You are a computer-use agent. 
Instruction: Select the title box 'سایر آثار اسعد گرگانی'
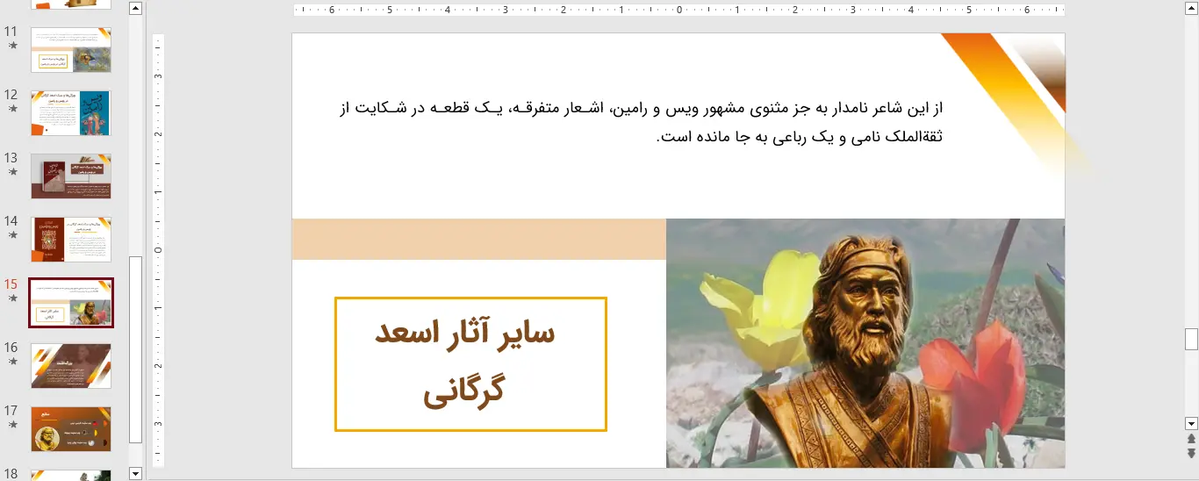pyautogui.click(x=470, y=364)
